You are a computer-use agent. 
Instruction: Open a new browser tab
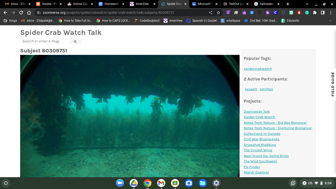pos(288,4)
